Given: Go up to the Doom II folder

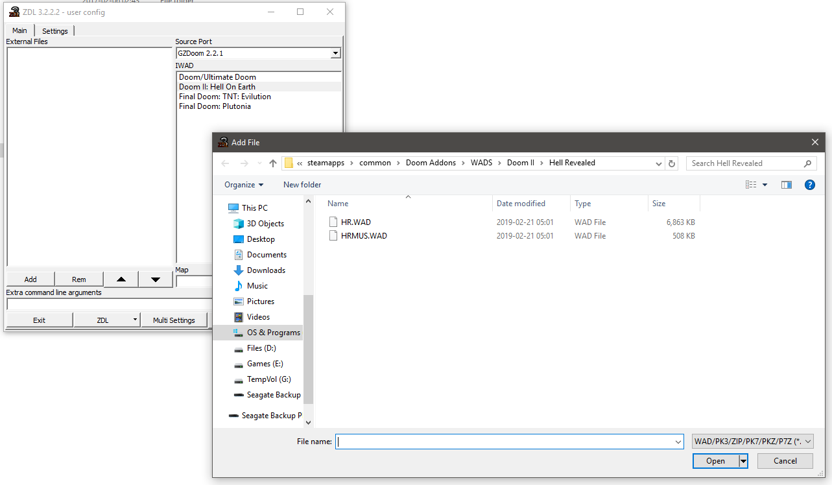Looking at the screenshot, I should tap(273, 163).
